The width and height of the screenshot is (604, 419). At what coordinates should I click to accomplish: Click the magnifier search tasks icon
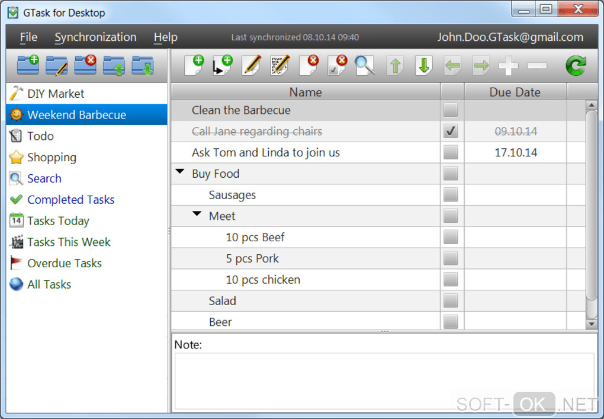364,65
